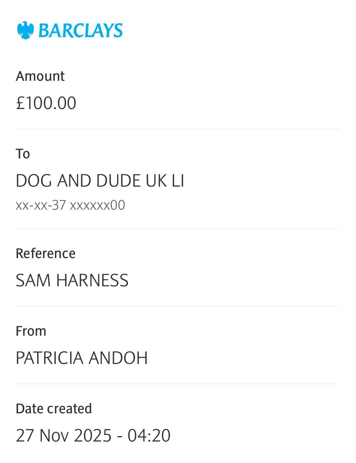Select the Reference field label

pos(46,254)
